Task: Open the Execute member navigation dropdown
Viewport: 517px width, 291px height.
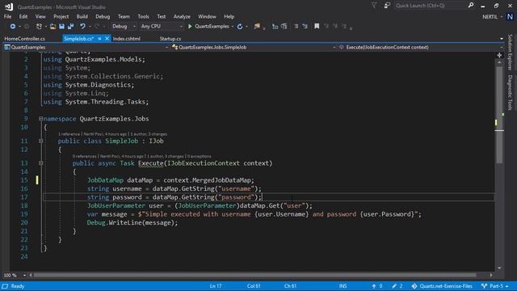Action: (421, 47)
